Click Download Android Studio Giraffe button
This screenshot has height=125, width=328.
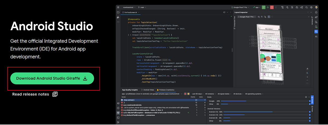click(x=52, y=78)
